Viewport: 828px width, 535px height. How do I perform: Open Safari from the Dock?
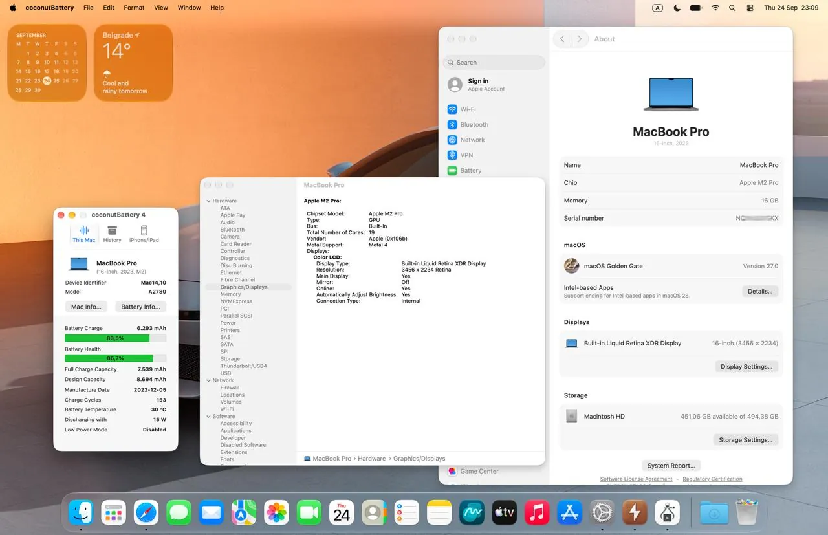pos(146,513)
